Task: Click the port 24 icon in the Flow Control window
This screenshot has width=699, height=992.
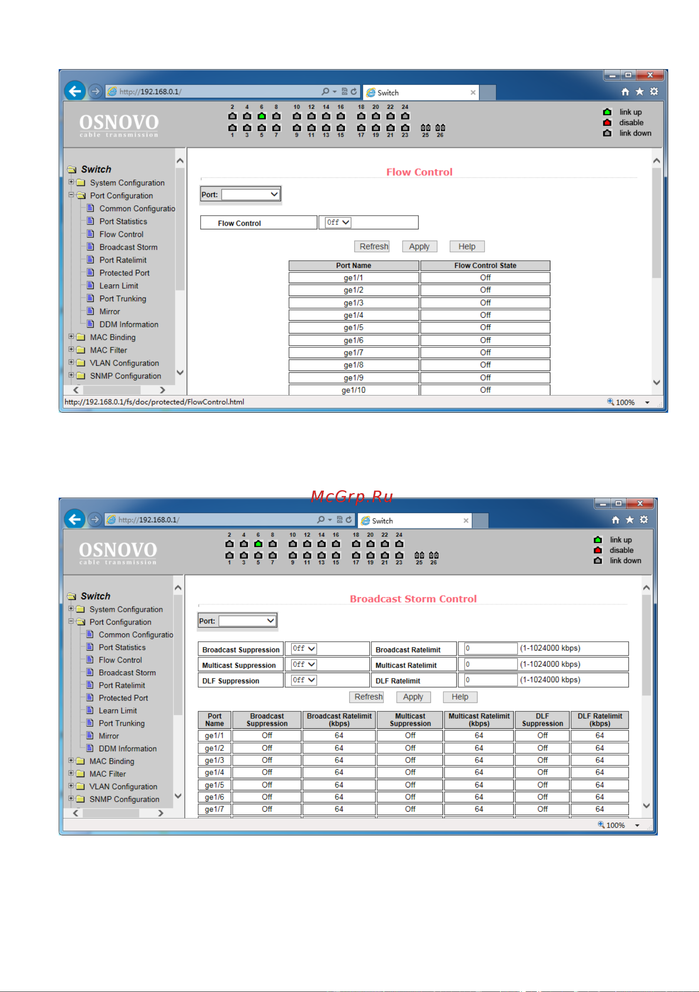Action: (x=405, y=116)
